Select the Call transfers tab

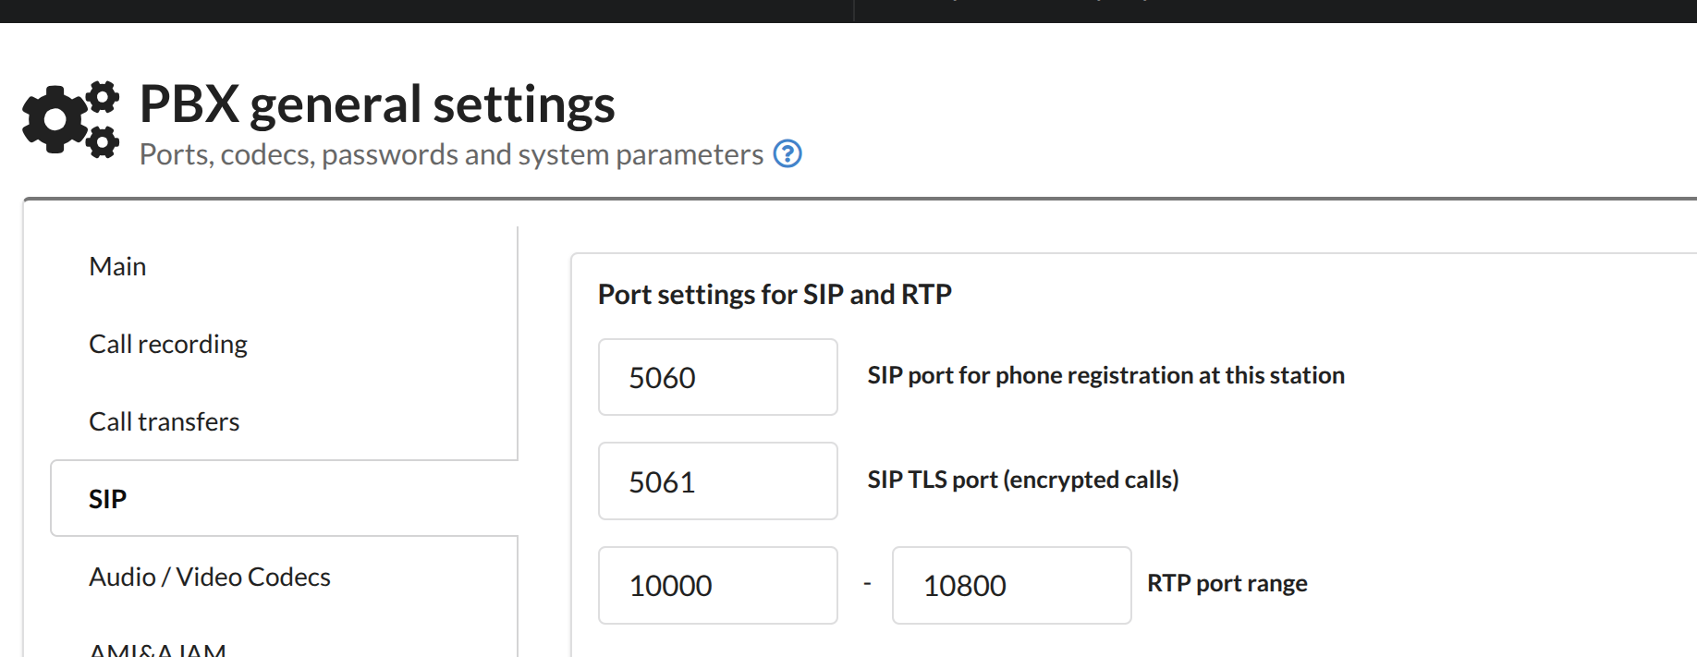pos(165,421)
